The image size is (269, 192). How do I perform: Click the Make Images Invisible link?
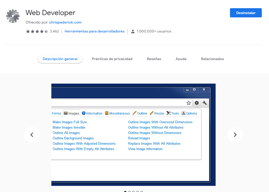point(69,127)
